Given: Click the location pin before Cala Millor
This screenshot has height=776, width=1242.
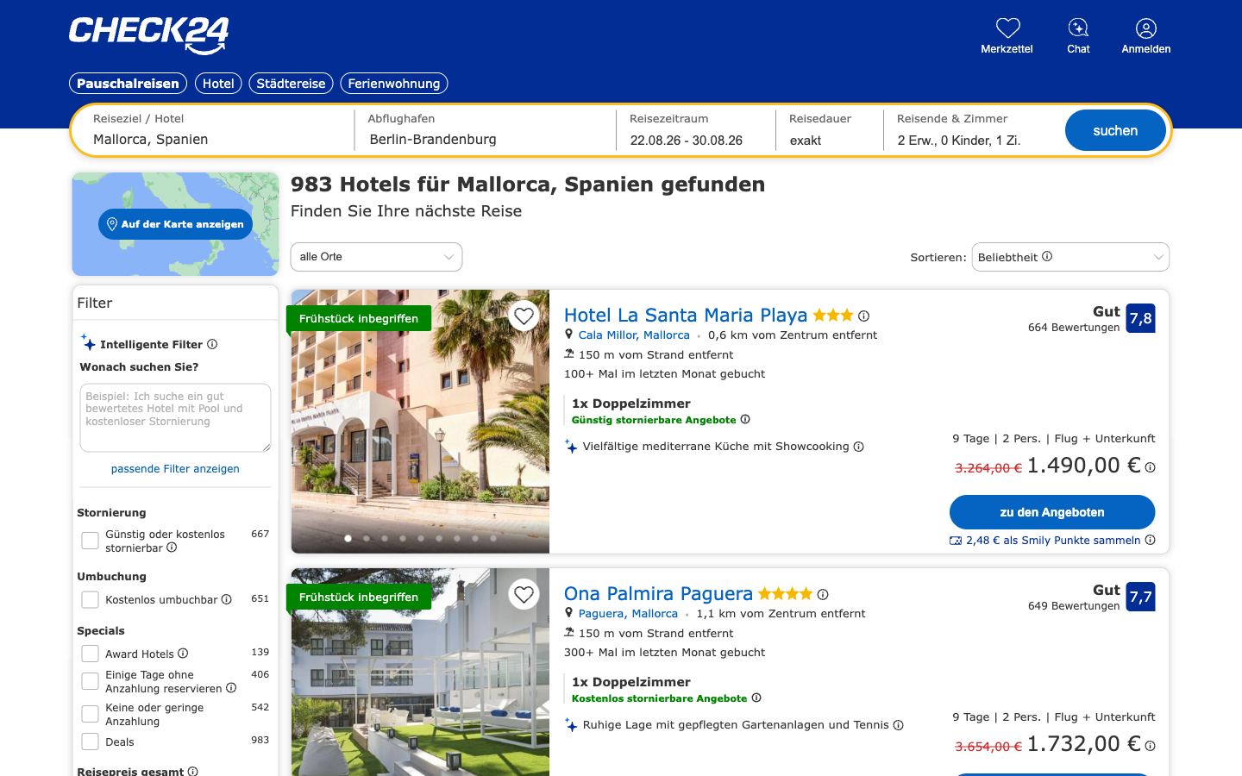Looking at the screenshot, I should [x=568, y=335].
